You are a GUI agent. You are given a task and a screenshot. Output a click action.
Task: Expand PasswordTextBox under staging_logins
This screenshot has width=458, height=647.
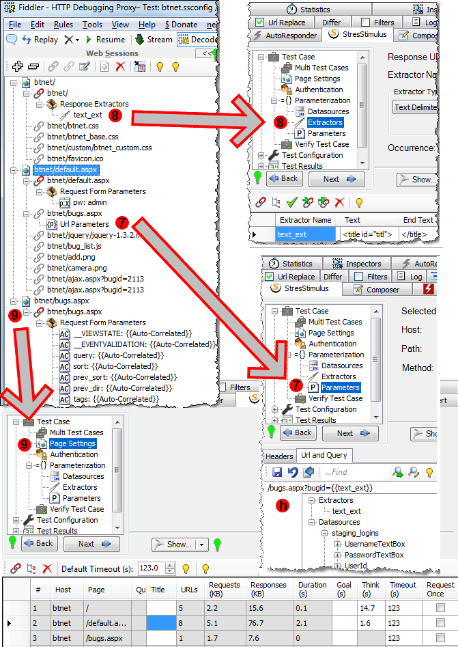click(338, 555)
